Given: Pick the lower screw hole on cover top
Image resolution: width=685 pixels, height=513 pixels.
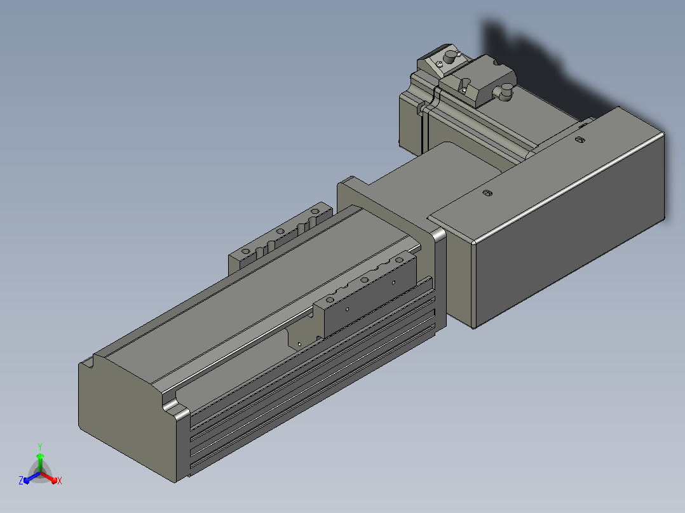Looking at the screenshot, I should point(488,192).
